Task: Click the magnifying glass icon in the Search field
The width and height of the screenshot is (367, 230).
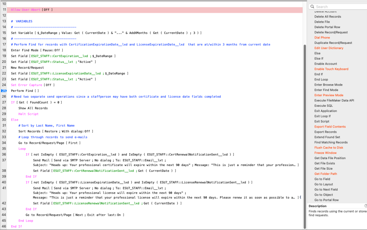Action: coord(312,6)
